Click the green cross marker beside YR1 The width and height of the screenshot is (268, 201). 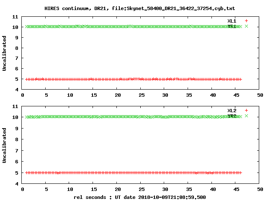246,26
